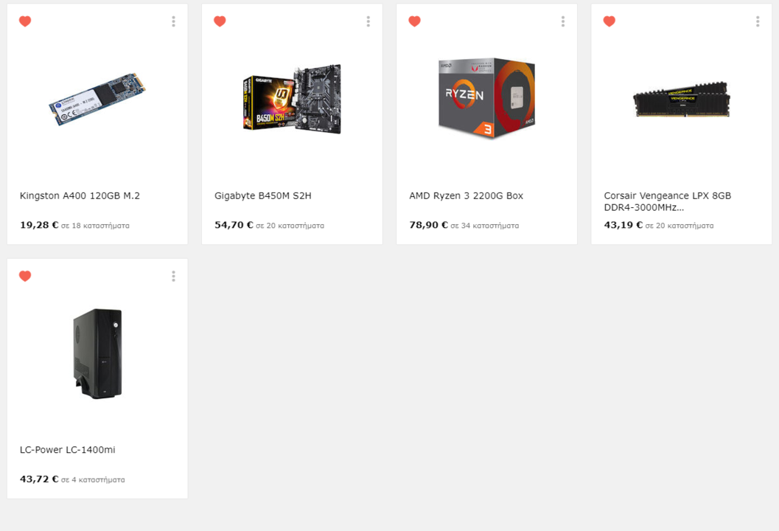
Task: Unfavorite the LC-Power LC-1400mi heart icon
Action: [x=25, y=276]
